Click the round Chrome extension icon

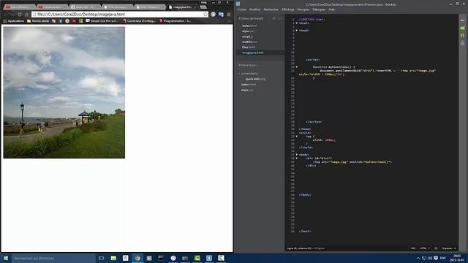click(213, 15)
